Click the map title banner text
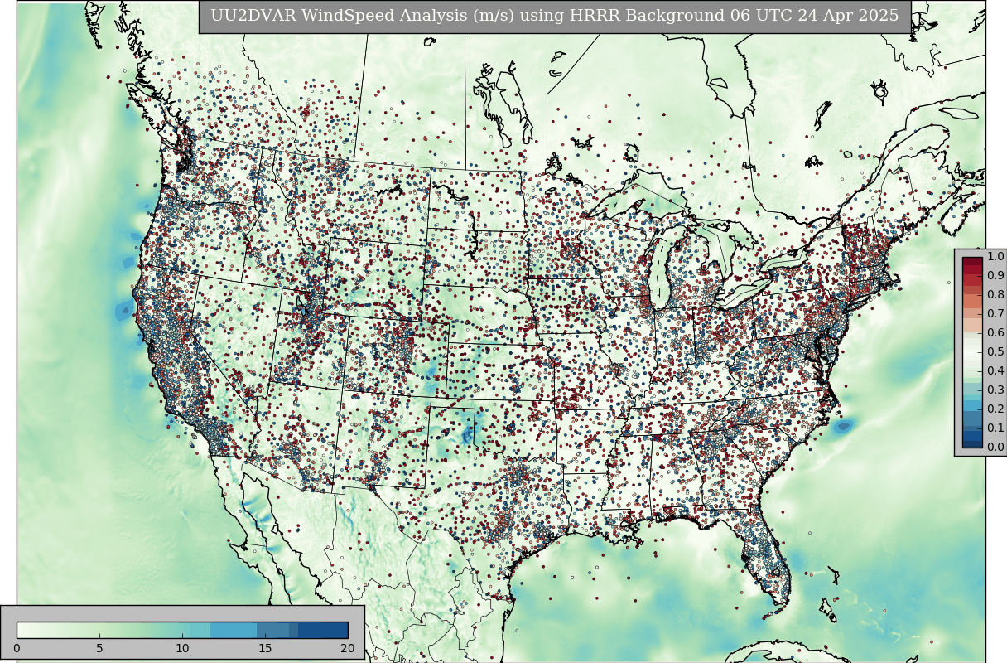This screenshot has height=663, width=1007. click(554, 16)
